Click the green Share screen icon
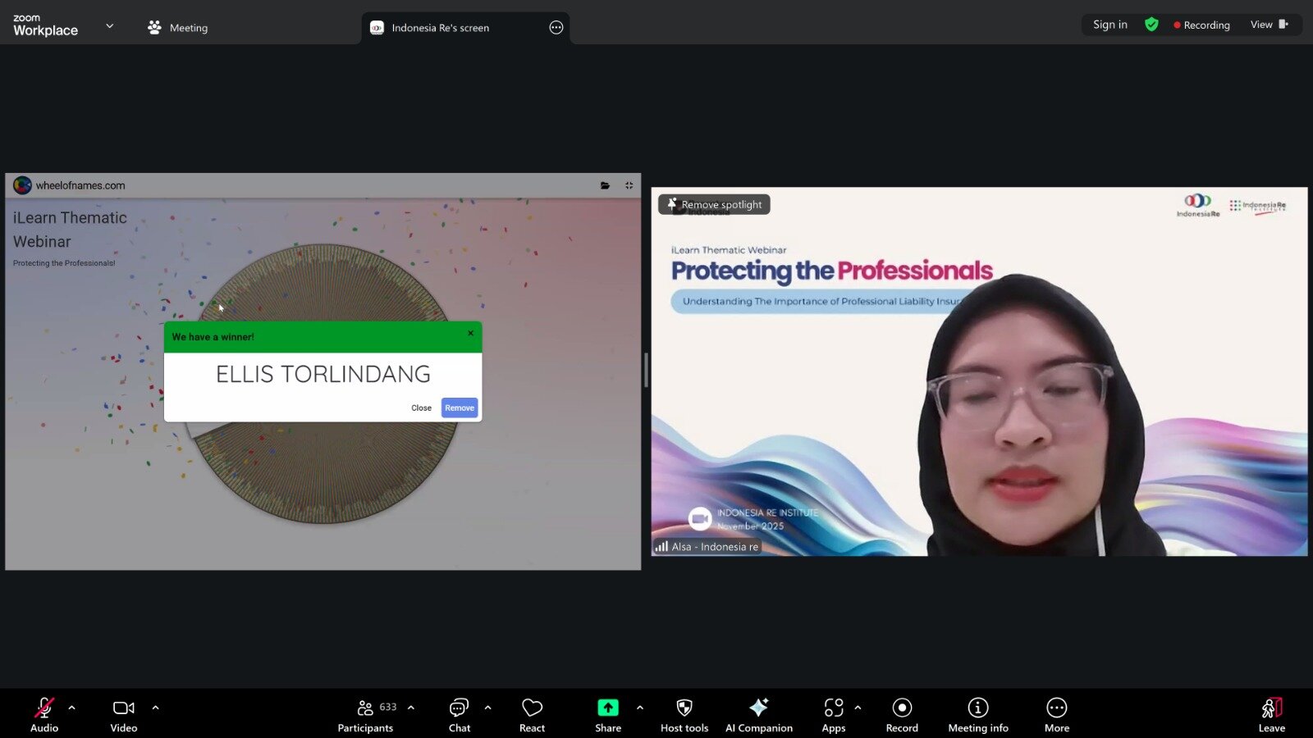This screenshot has width=1313, height=738. pyautogui.click(x=608, y=708)
